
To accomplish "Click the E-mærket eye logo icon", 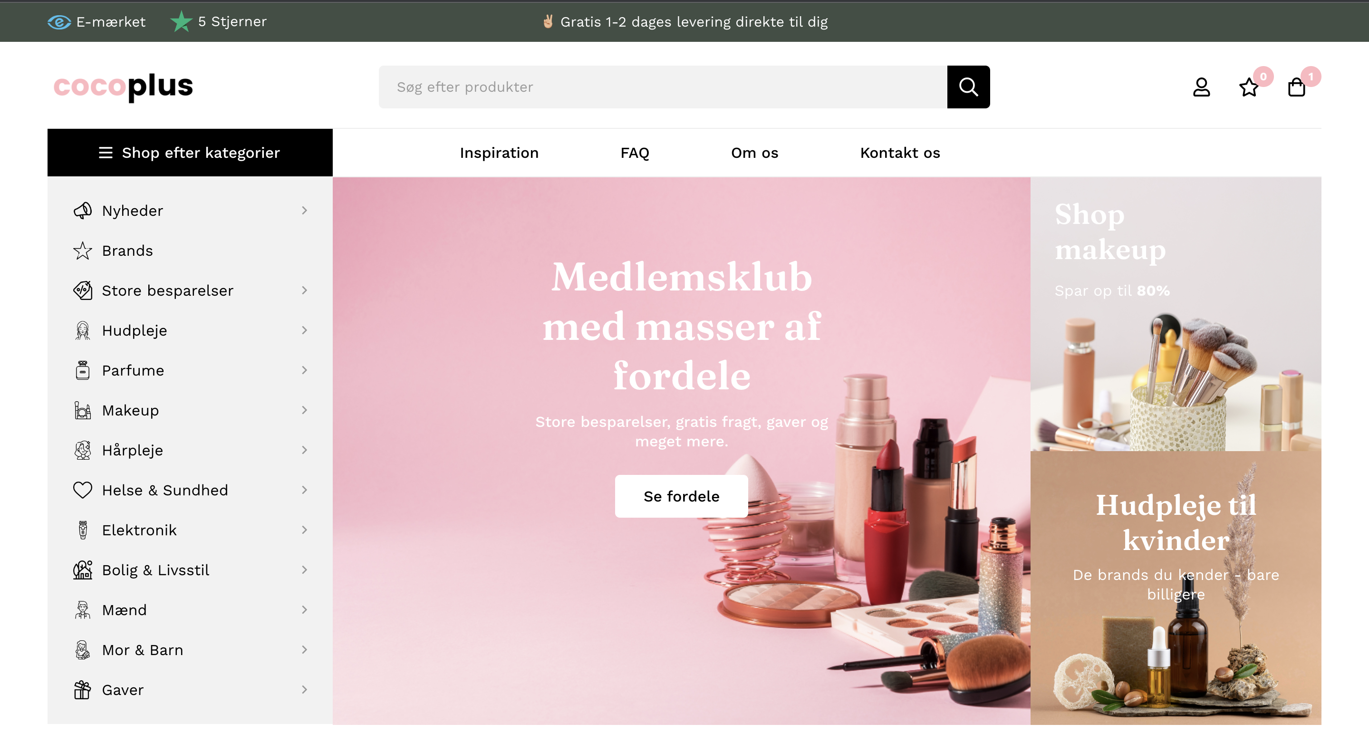I will point(59,22).
